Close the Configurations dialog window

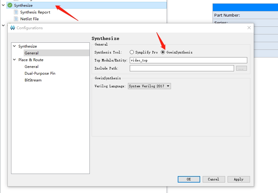point(249,28)
